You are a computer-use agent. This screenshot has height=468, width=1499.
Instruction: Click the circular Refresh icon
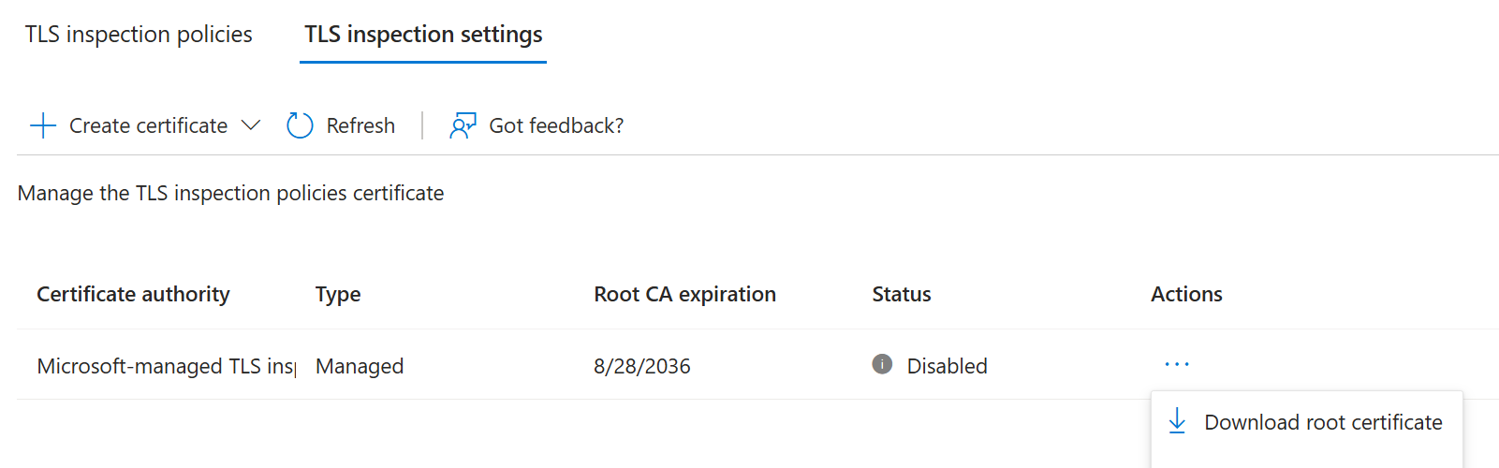pyautogui.click(x=300, y=125)
